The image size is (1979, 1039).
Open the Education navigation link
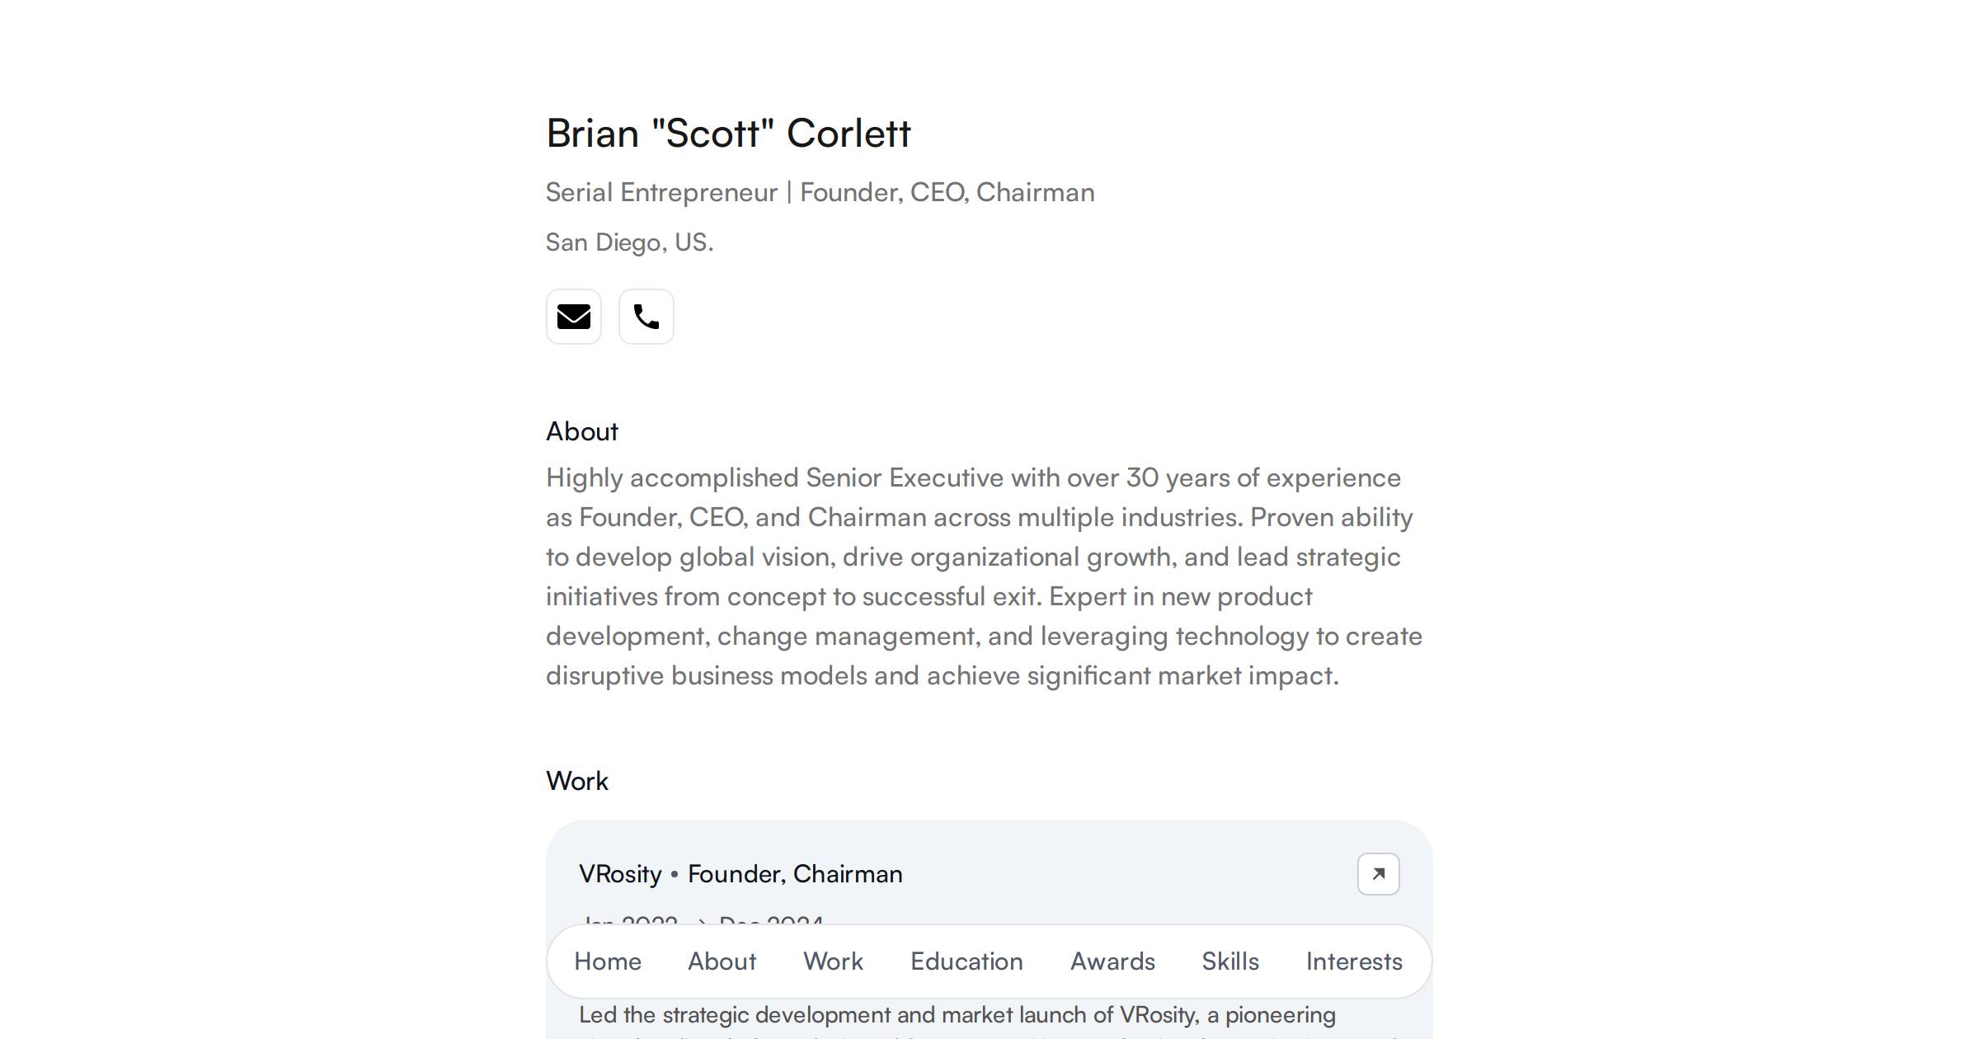pyautogui.click(x=966, y=961)
